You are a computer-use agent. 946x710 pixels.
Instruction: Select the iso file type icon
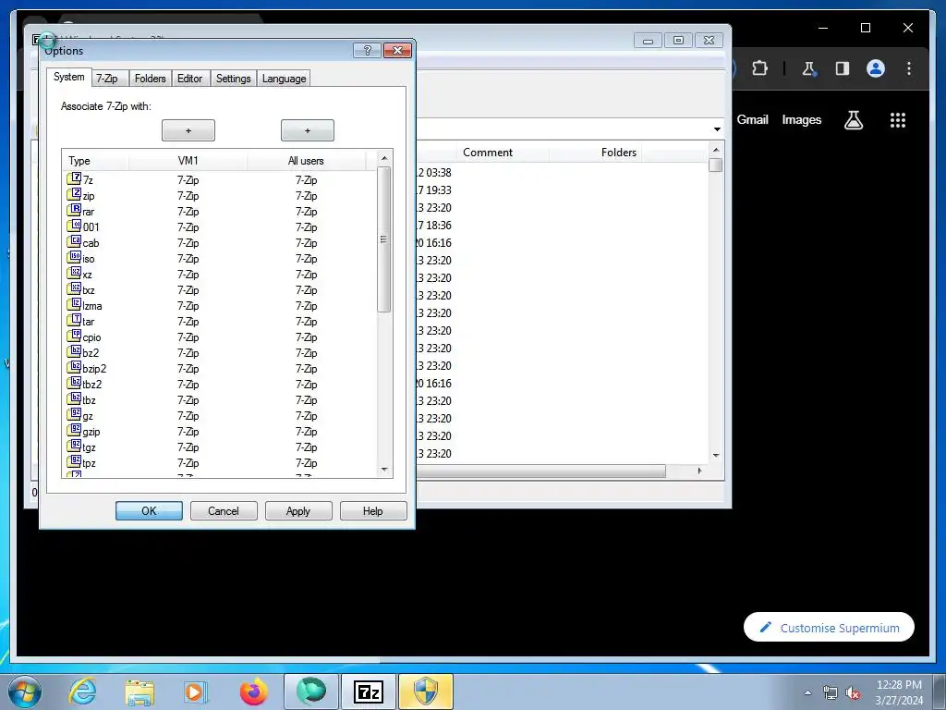tap(74, 257)
